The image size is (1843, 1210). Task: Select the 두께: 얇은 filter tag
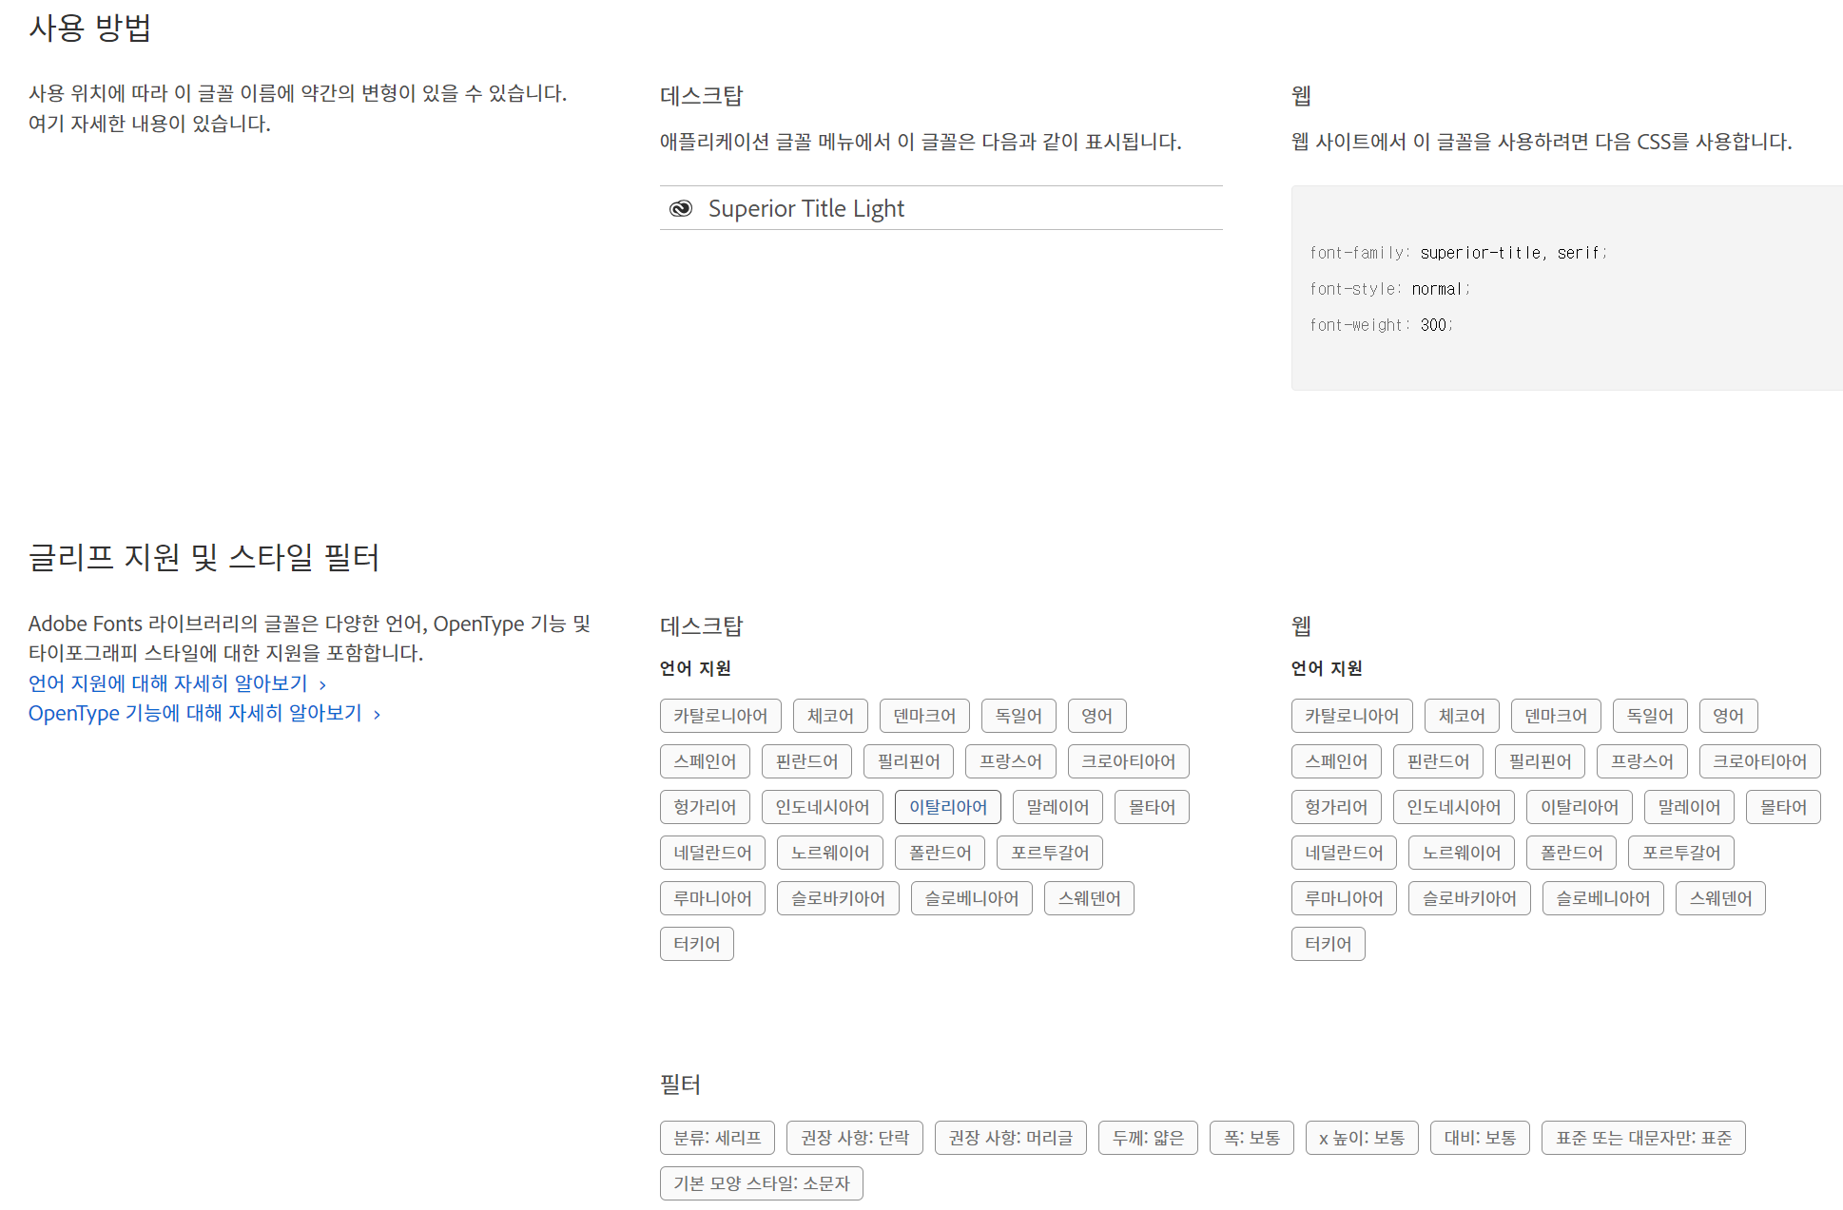(x=1148, y=1138)
